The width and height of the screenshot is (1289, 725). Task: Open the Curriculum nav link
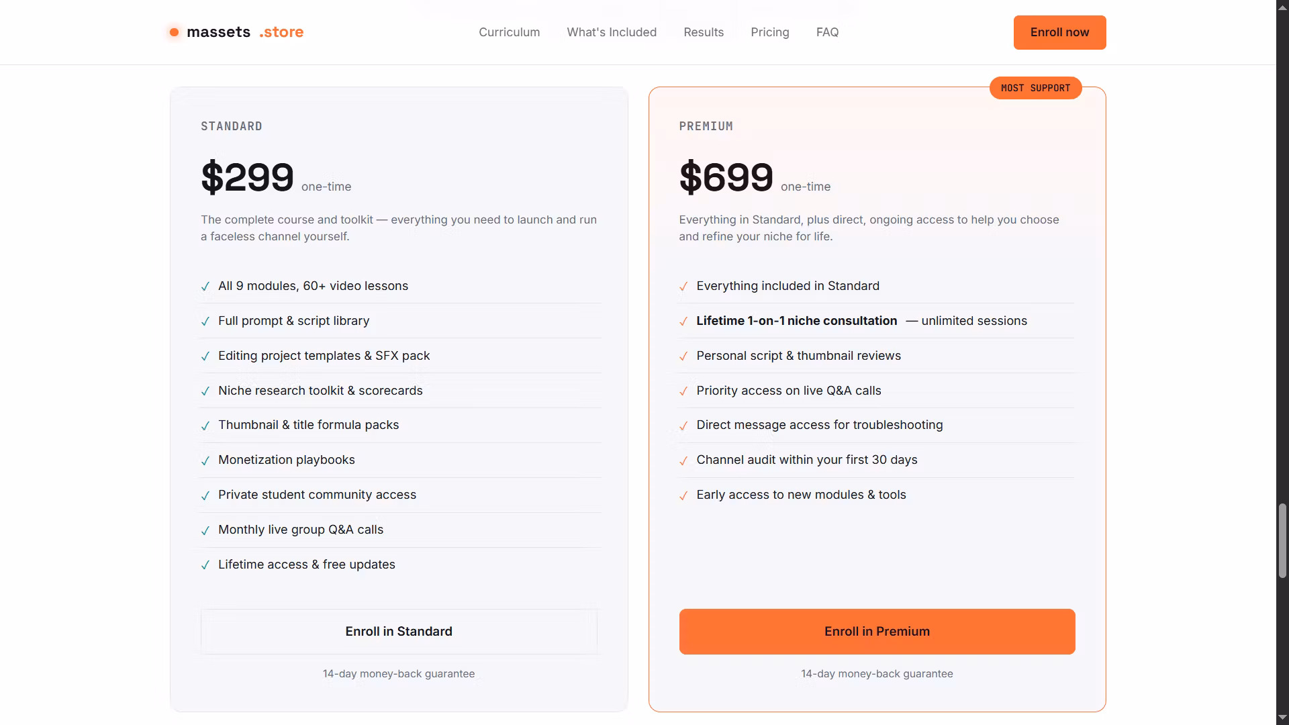point(509,32)
